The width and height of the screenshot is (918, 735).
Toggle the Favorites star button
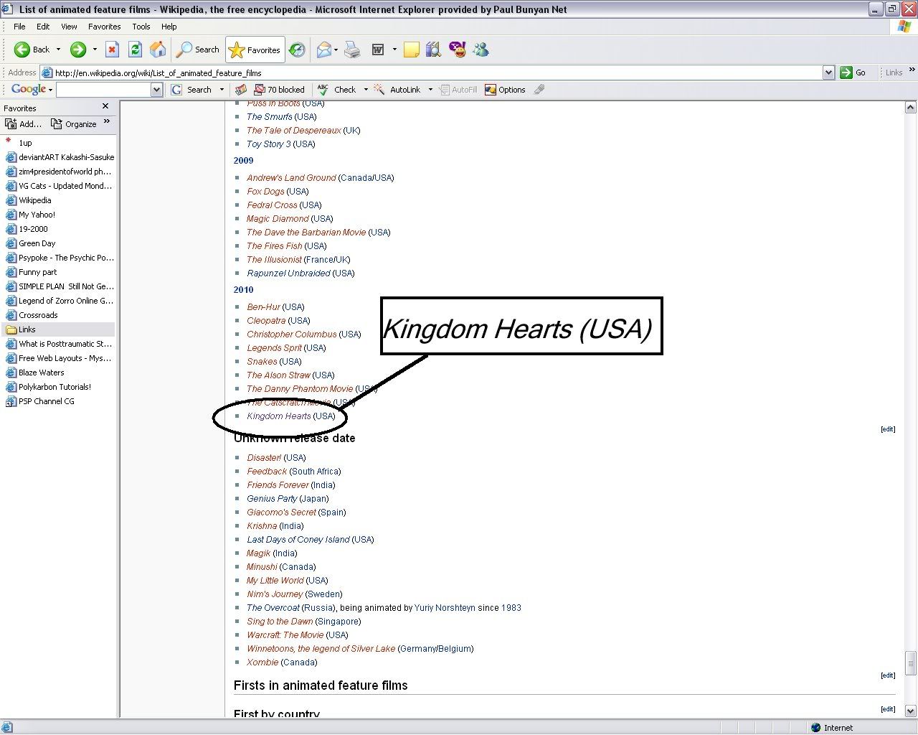point(255,50)
